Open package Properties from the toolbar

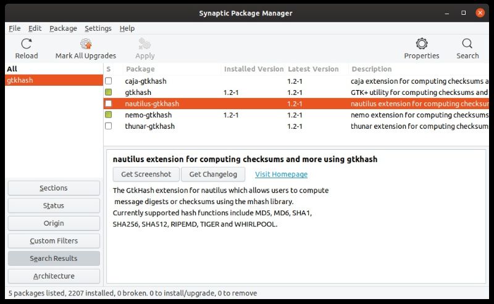coord(422,44)
